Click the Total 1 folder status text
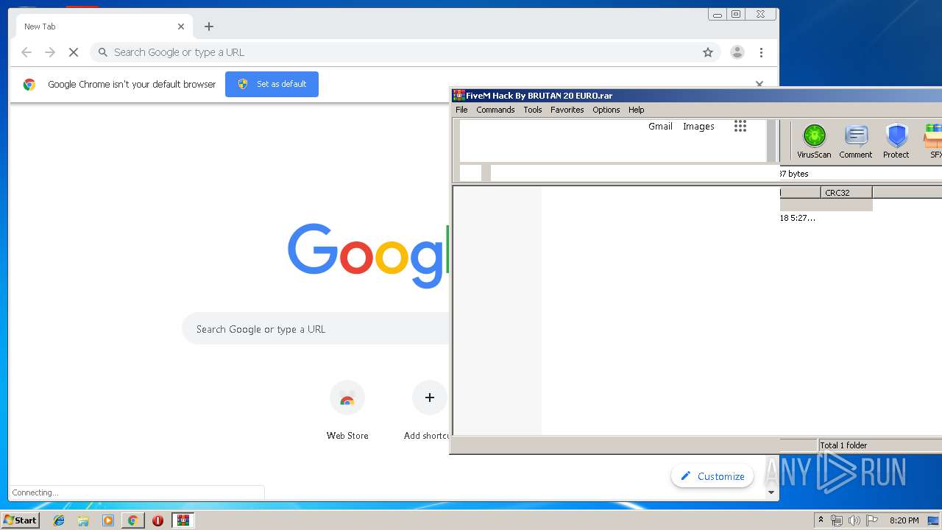The height and width of the screenshot is (530, 942). 843,445
